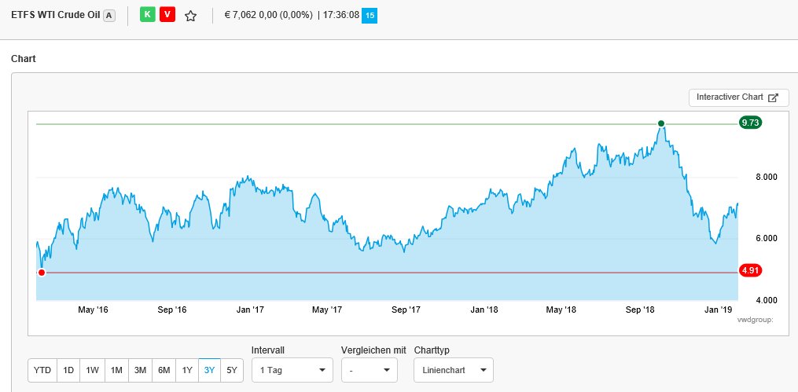
Task: Open the Charttyp Linienchart dropdown
Action: 453,370
